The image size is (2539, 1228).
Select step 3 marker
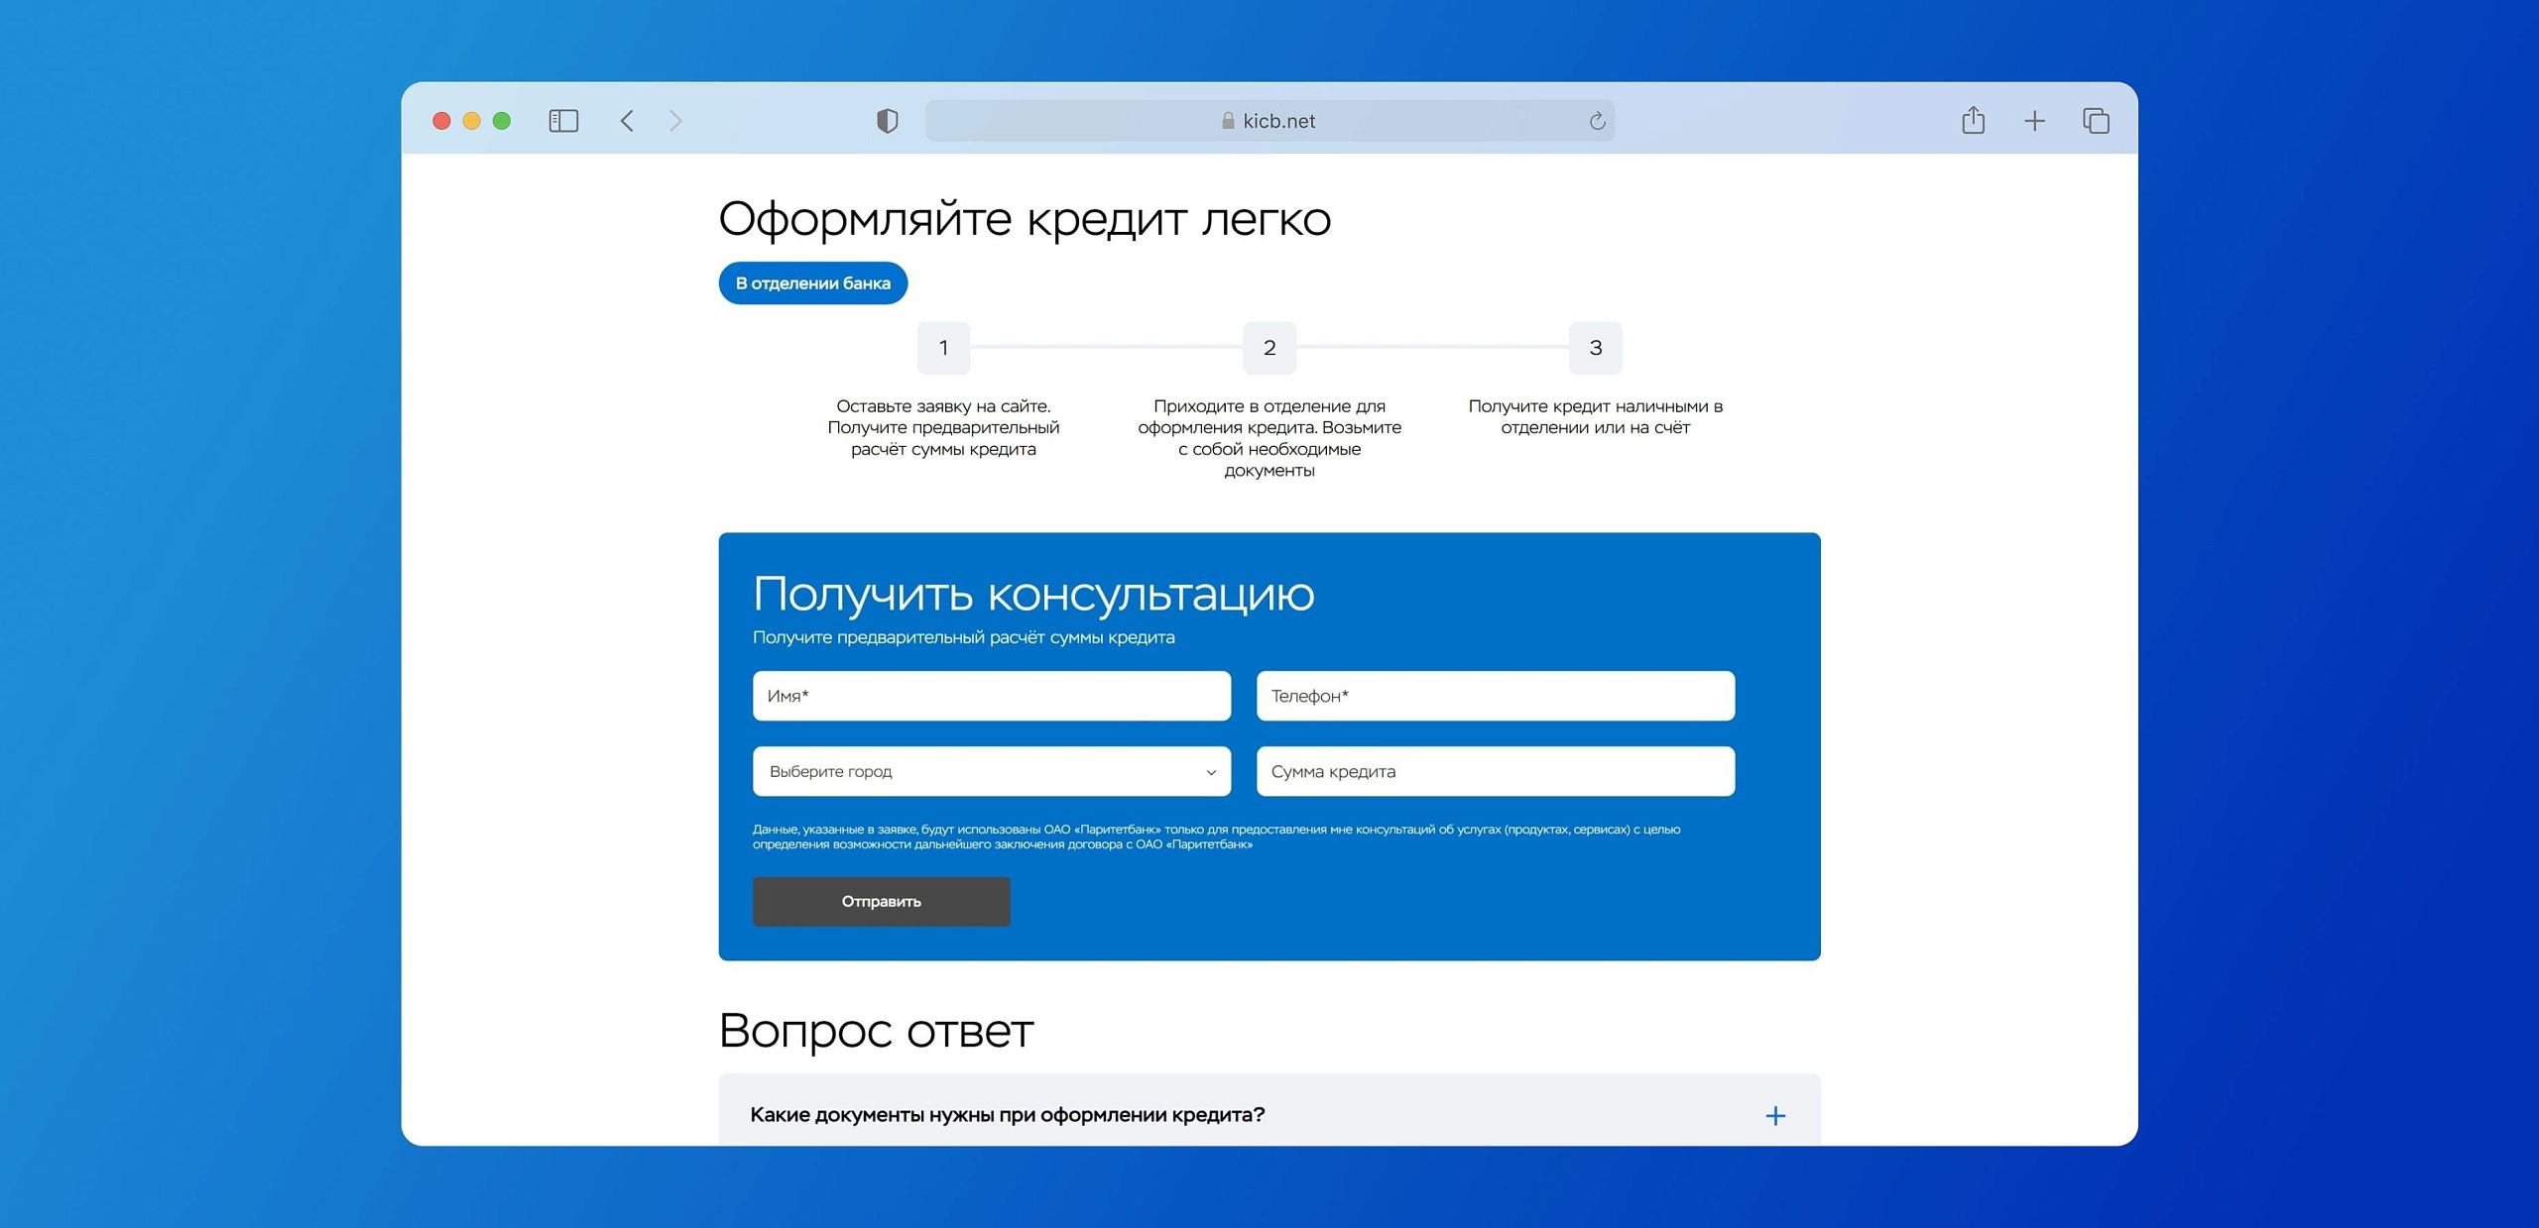1595,348
